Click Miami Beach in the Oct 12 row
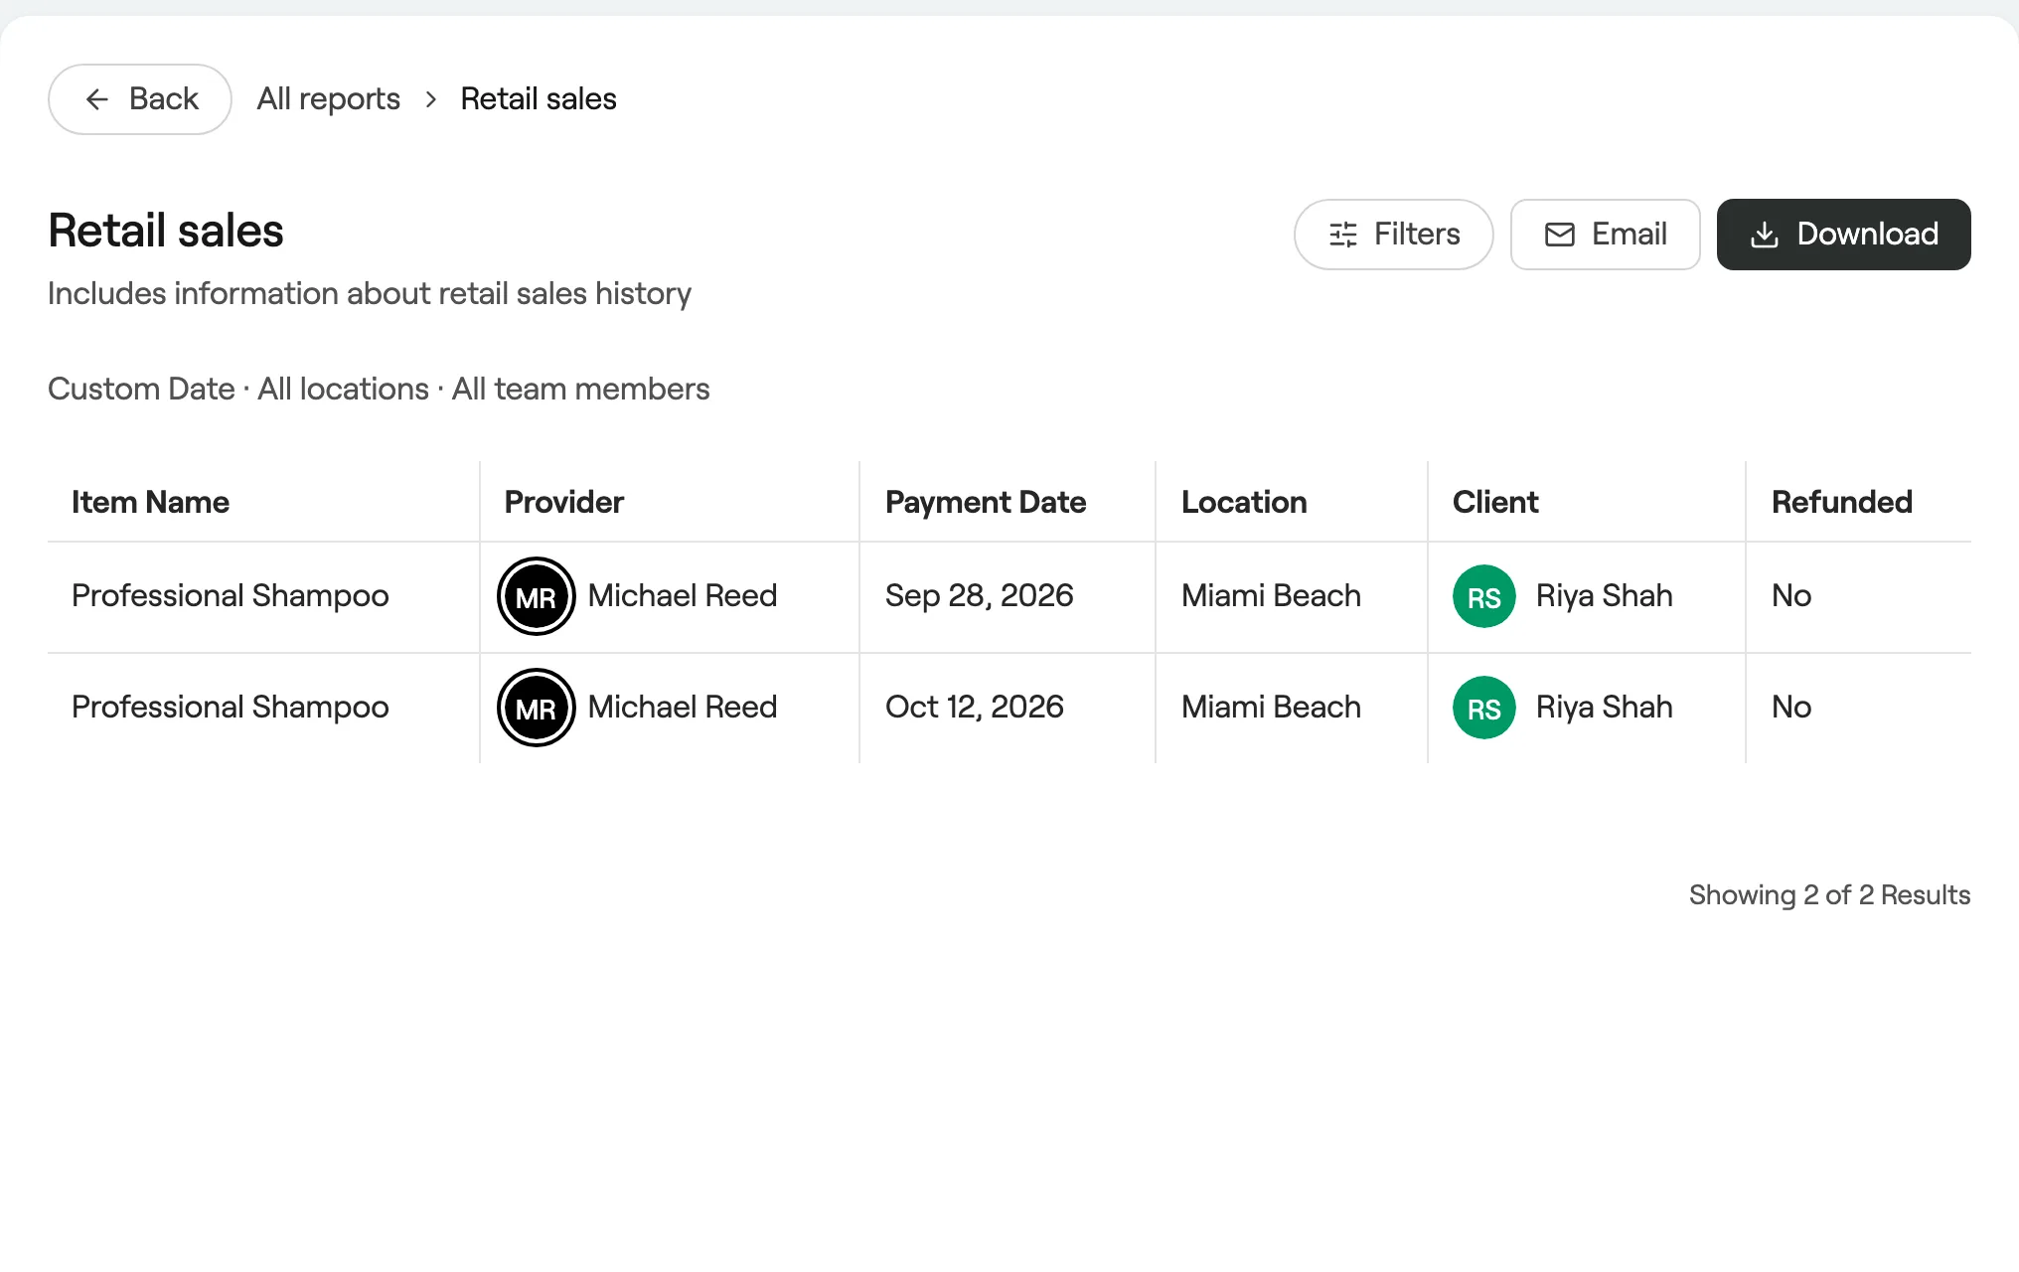2019x1272 pixels. pyautogui.click(x=1271, y=708)
